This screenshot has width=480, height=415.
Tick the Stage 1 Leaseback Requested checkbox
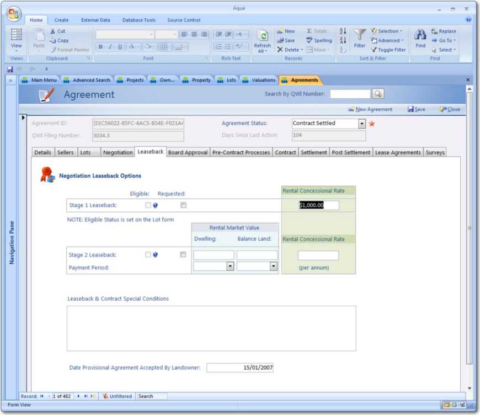pyautogui.click(x=183, y=205)
